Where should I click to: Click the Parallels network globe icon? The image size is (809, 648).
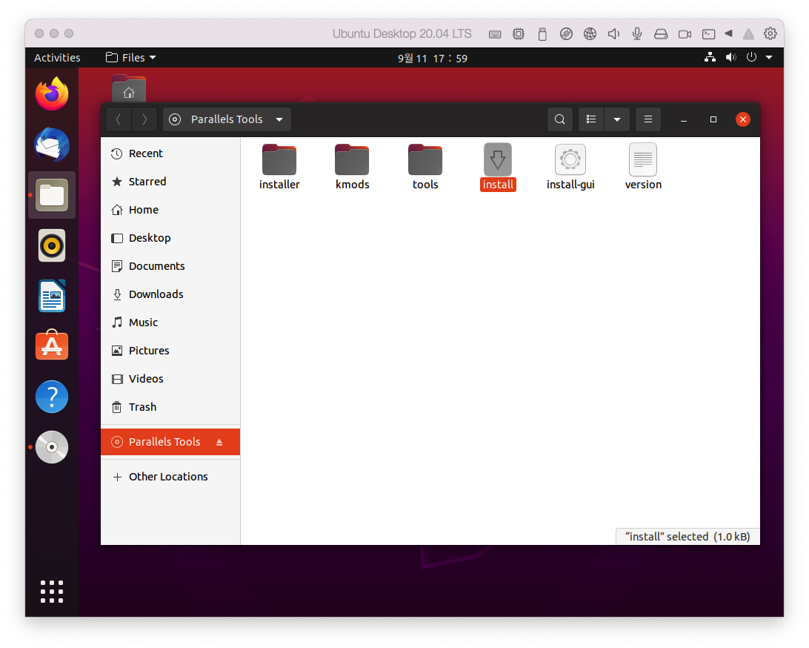click(590, 34)
